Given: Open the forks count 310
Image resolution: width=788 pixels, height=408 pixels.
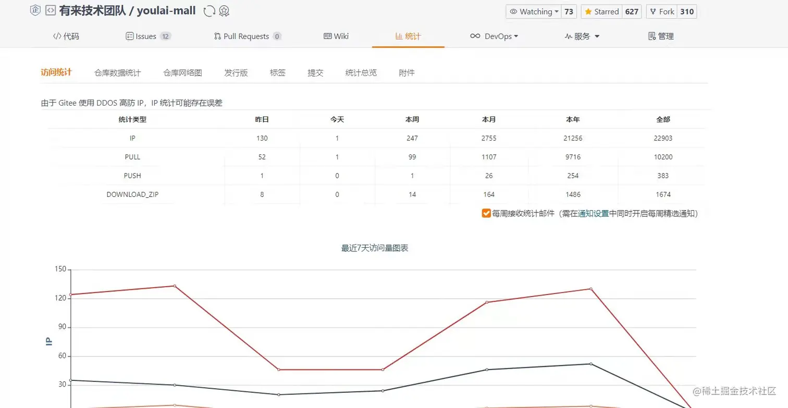Looking at the screenshot, I should 687,11.
